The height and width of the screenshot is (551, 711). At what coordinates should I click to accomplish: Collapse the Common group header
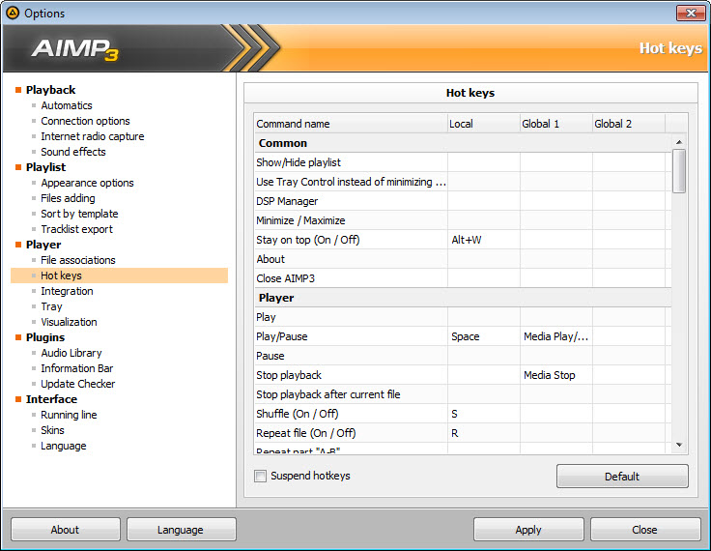click(x=463, y=143)
